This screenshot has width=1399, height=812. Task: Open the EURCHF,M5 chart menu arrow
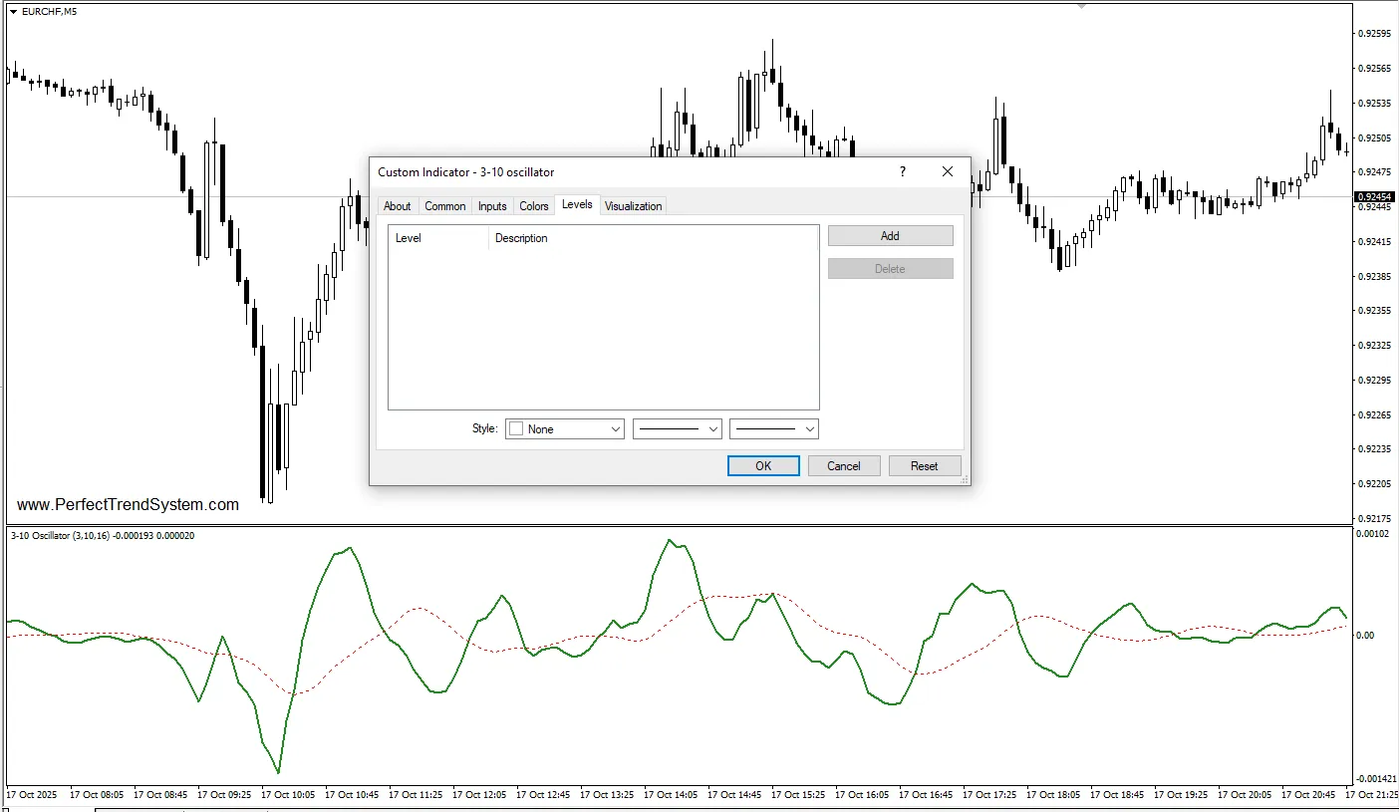click(x=12, y=11)
